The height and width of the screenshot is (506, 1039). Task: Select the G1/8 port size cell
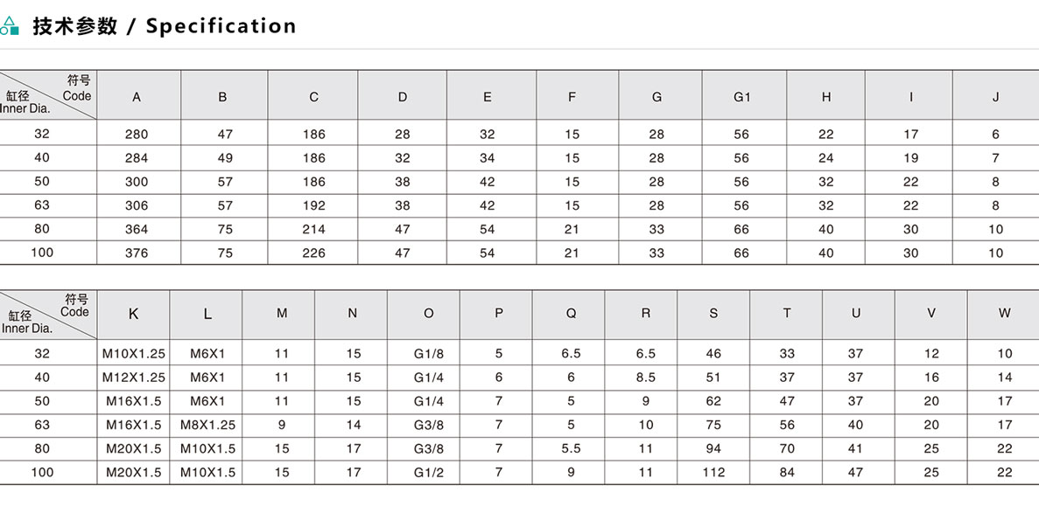[429, 354]
